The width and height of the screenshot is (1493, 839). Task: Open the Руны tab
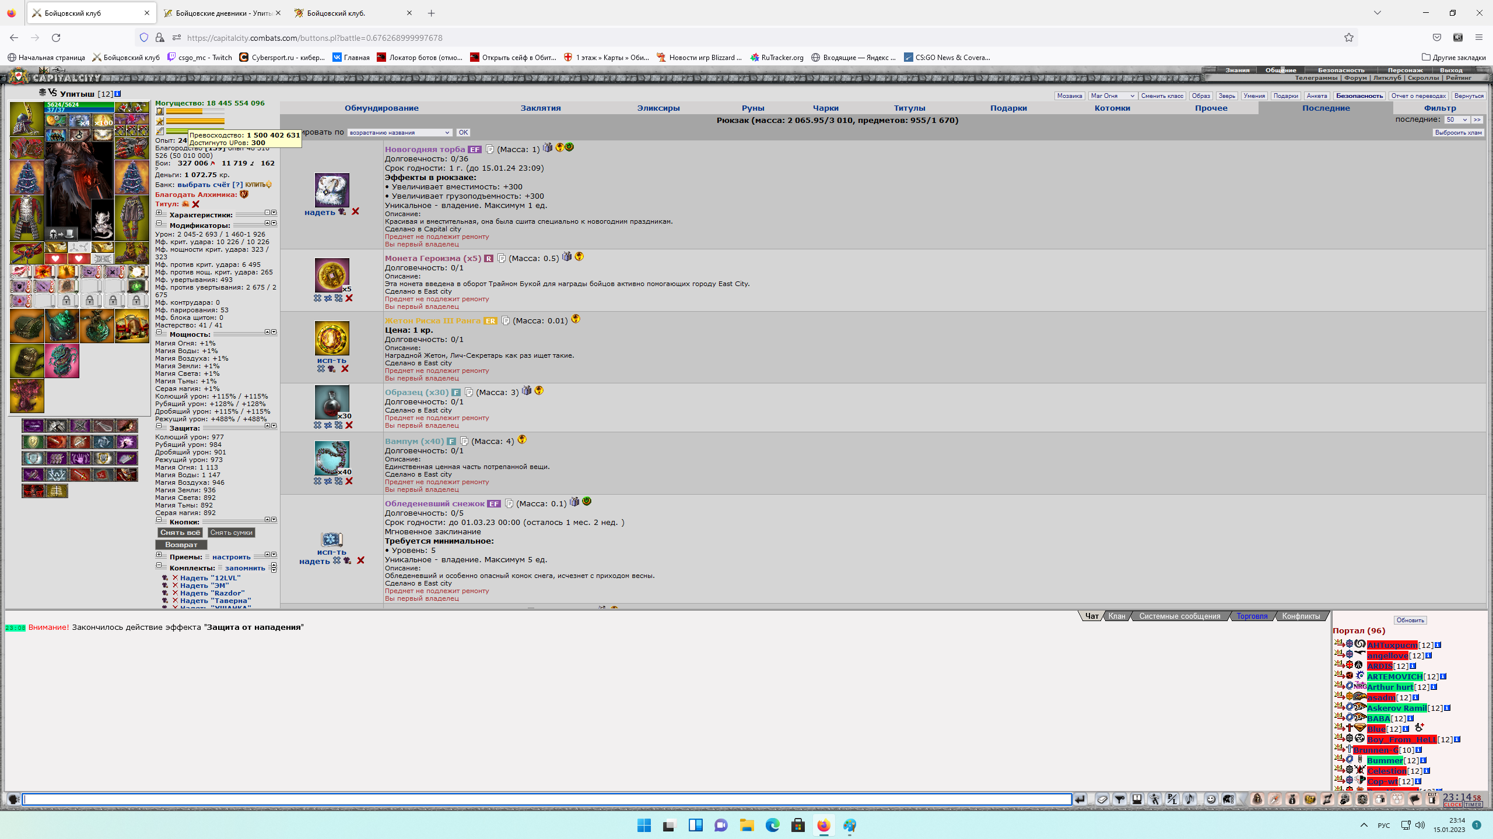753,108
